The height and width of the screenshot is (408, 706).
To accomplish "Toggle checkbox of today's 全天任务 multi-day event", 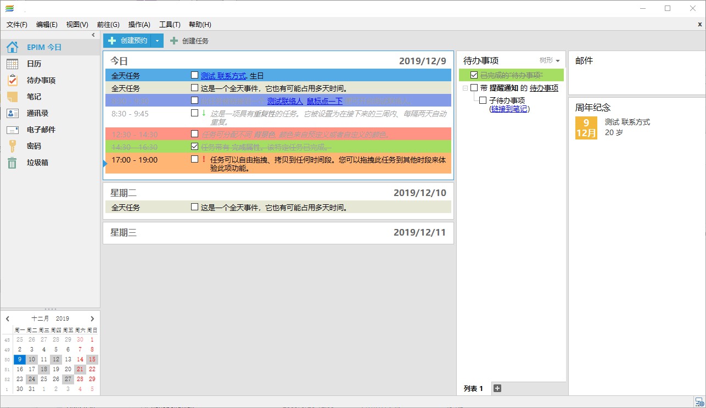I will pyautogui.click(x=194, y=87).
